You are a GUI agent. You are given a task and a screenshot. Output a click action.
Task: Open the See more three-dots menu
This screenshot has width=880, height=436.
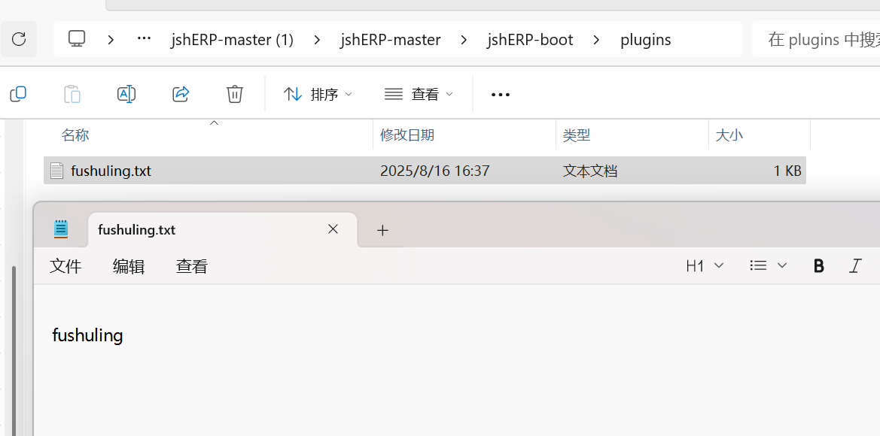pyautogui.click(x=500, y=94)
